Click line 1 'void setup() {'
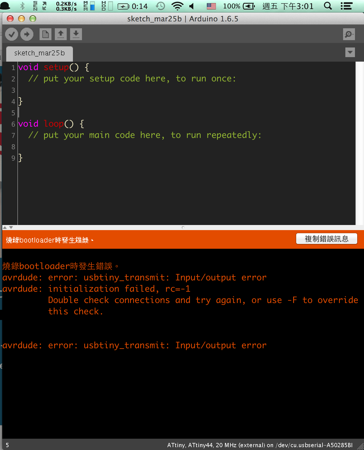364x450 pixels. pos(54,67)
